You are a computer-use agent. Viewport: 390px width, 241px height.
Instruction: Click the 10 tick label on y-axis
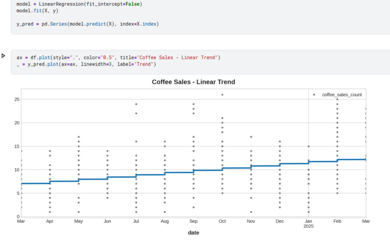(x=16, y=170)
